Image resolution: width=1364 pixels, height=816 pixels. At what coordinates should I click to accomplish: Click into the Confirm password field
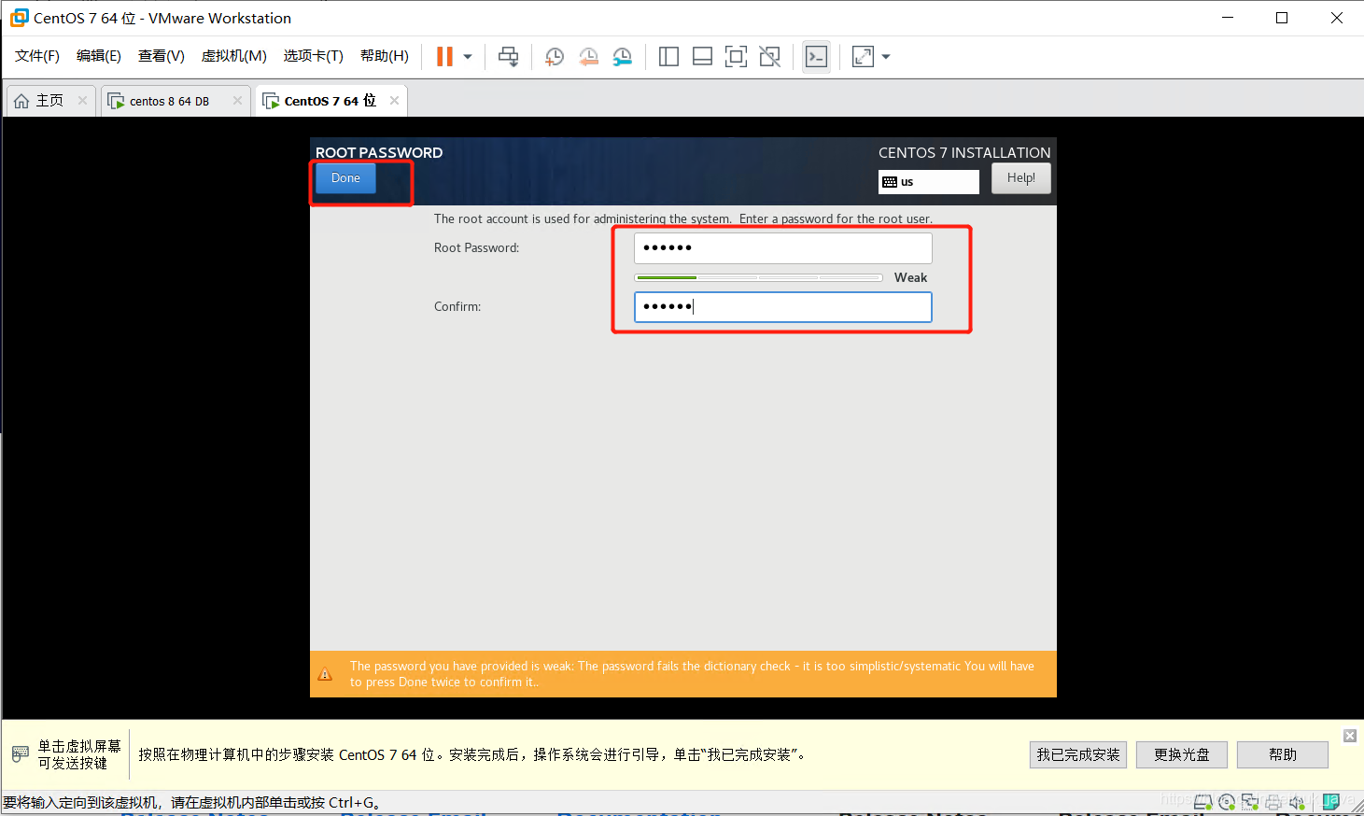[782, 307]
